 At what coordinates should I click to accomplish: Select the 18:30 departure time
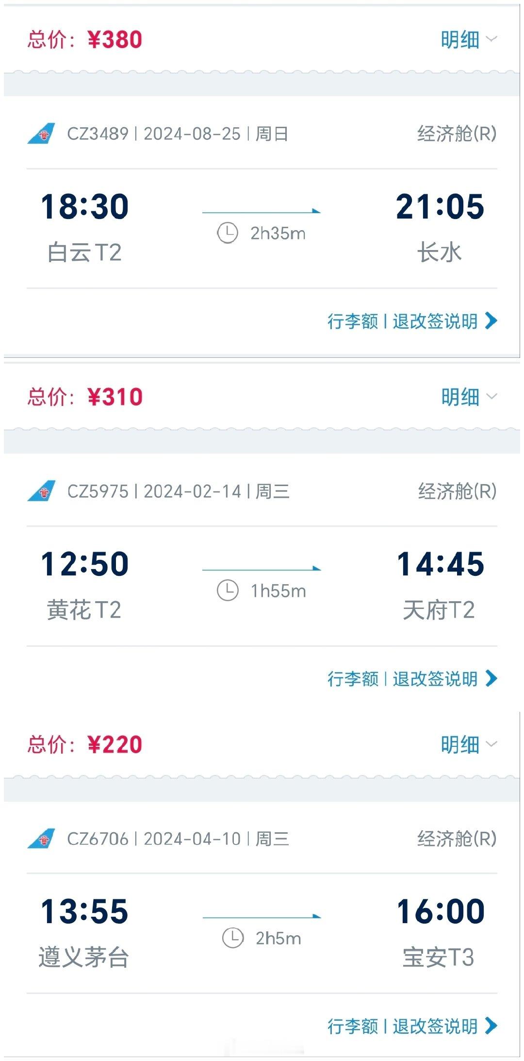pyautogui.click(x=85, y=206)
